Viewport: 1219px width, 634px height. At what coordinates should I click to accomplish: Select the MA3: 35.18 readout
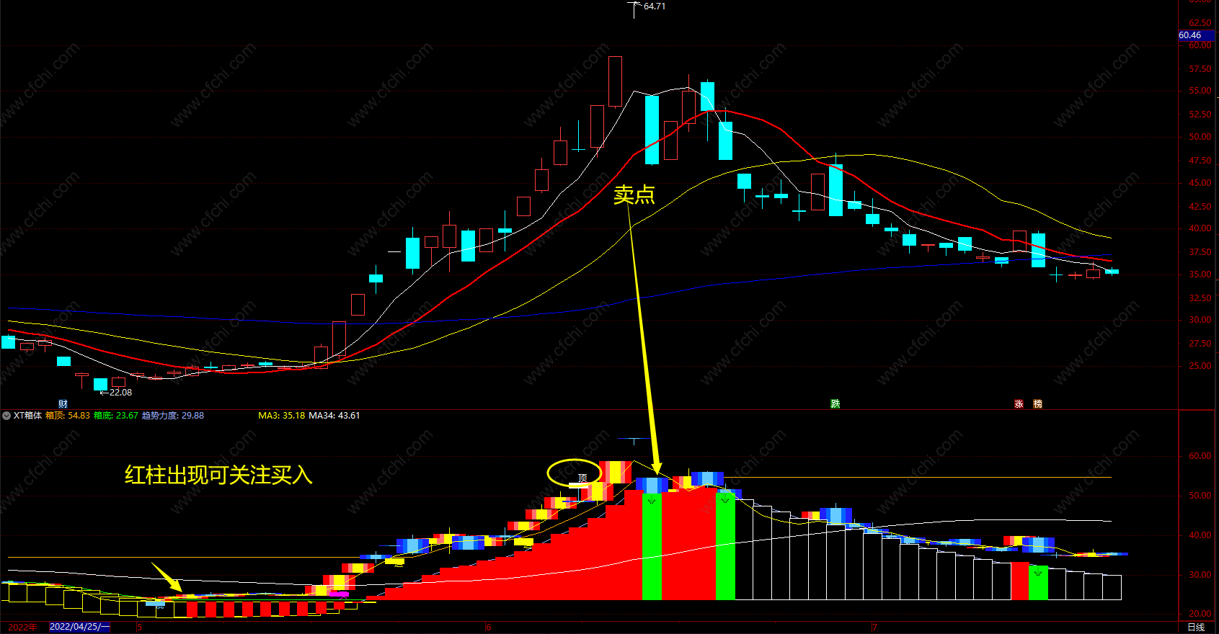coord(282,416)
